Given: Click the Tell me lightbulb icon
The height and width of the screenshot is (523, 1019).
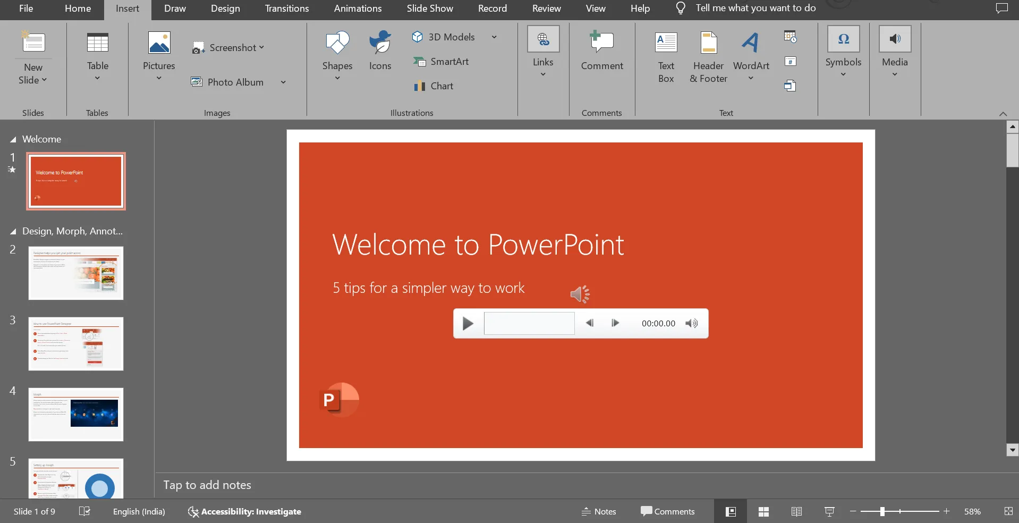Looking at the screenshot, I should coord(681,9).
